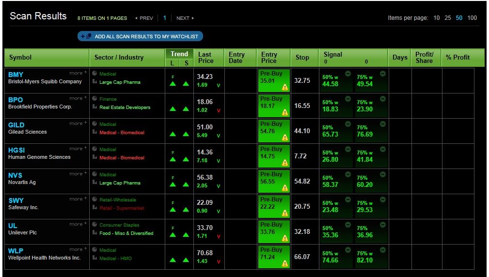Collapse the WLP 50% signal target
Viewport: 489px width, 277px height.
pyautogui.click(x=347, y=250)
